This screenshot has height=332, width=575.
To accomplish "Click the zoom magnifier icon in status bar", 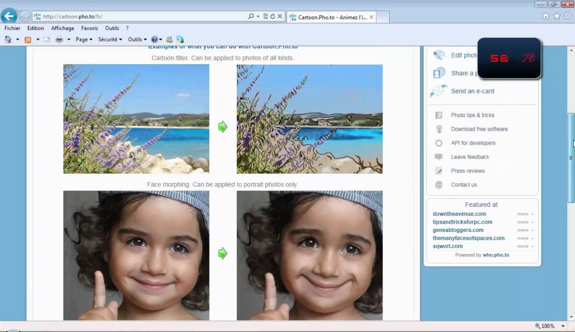I will coord(538,326).
